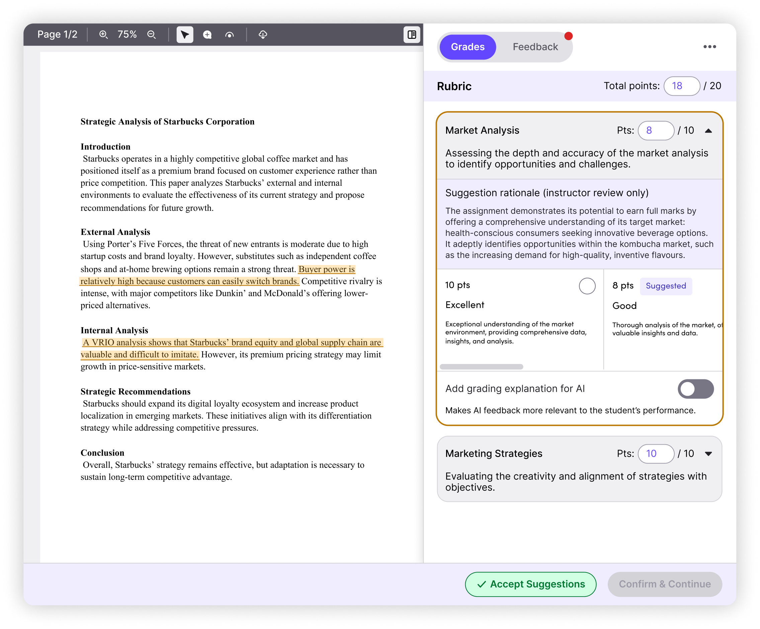Select the 10 pts Excellent radio button
Image resolution: width=760 pixels, height=629 pixels.
click(587, 286)
